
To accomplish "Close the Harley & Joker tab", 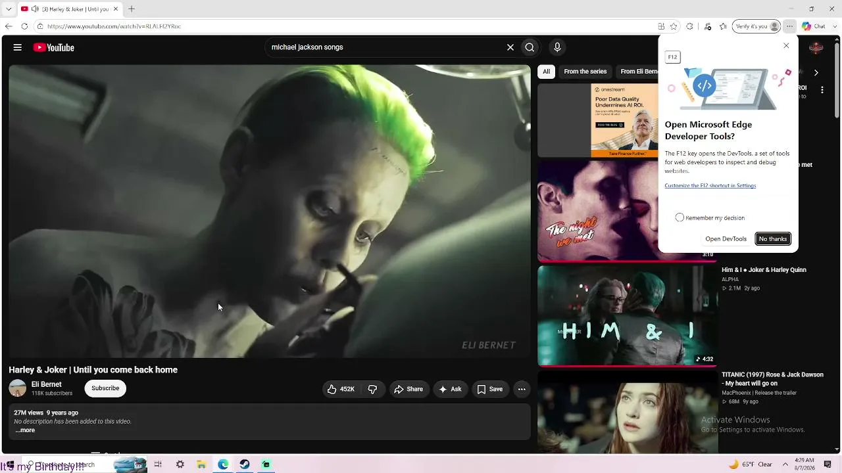I will coord(116,9).
